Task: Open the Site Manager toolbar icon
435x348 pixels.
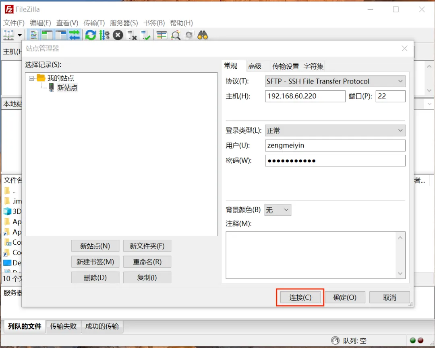Action: pos(8,35)
